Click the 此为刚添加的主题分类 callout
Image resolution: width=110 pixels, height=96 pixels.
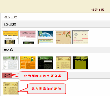click(43, 76)
